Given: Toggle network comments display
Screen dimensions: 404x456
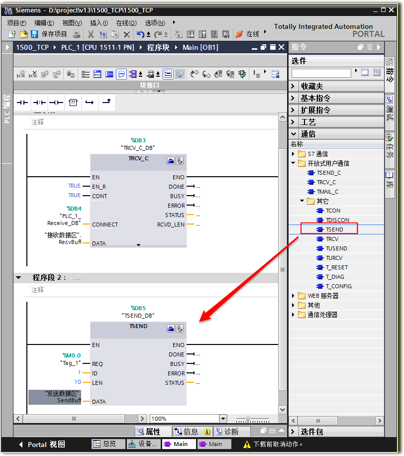Looking at the screenshot, I should (168, 74).
